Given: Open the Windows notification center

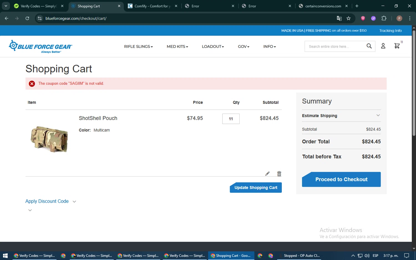Looking at the screenshot, I should (x=407, y=256).
